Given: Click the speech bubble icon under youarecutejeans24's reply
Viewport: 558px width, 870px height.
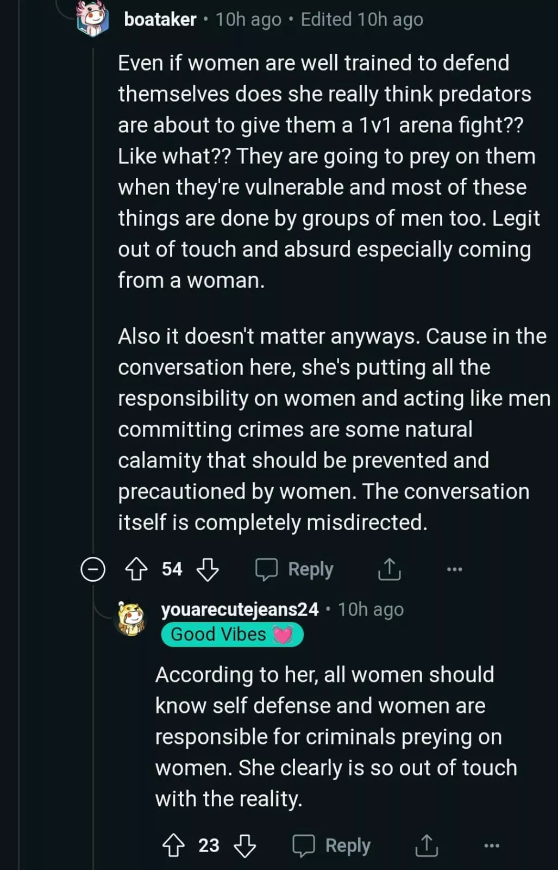Looking at the screenshot, I should (x=304, y=846).
